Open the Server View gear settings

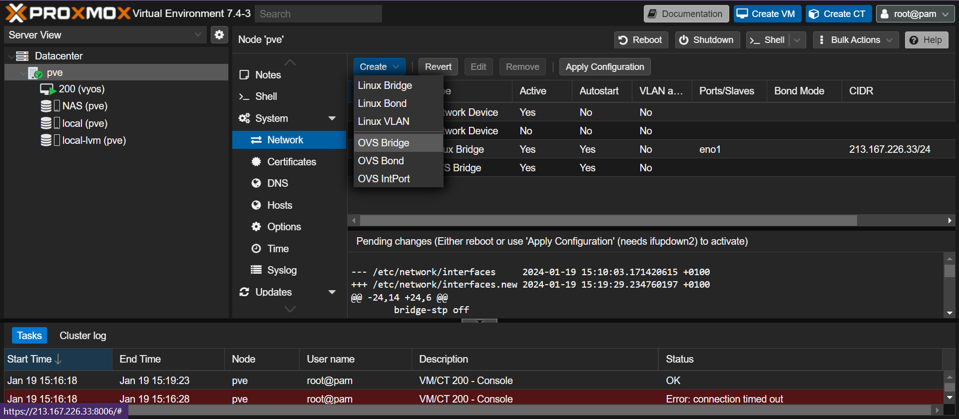tap(219, 35)
